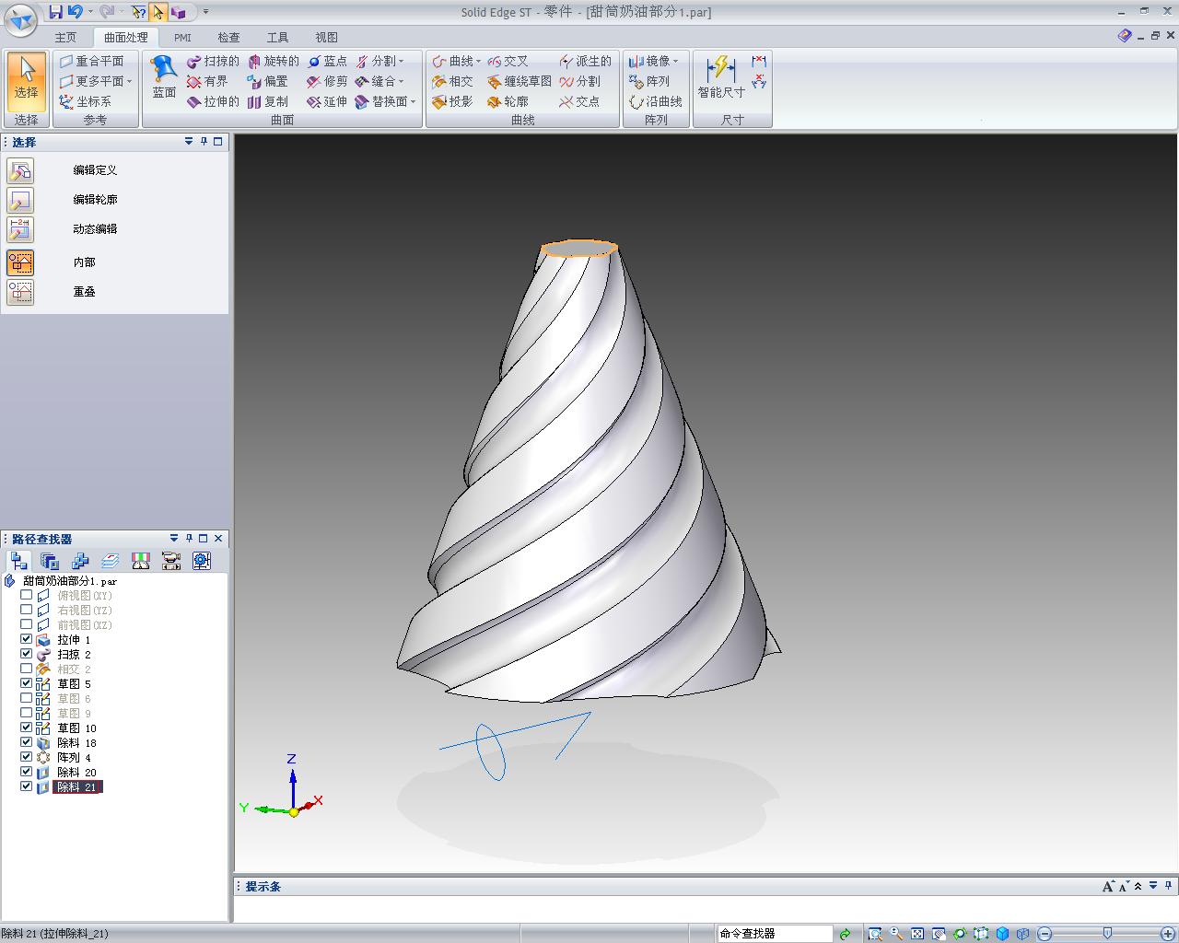The width and height of the screenshot is (1179, 943).
Task: Open the 分割 surface dropdown arrow
Action: pyautogui.click(x=401, y=61)
